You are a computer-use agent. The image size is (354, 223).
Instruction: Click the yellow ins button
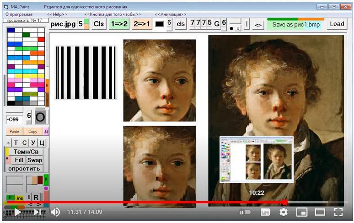pos(20,198)
